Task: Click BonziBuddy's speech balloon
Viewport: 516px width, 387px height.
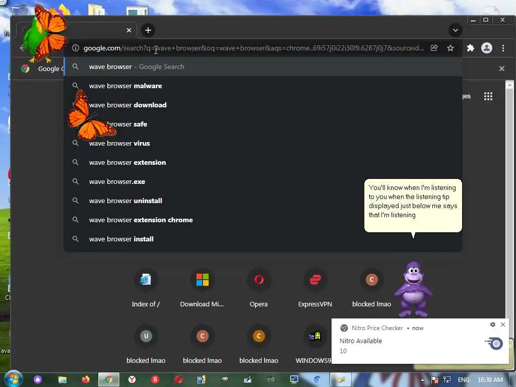Action: tap(413, 206)
